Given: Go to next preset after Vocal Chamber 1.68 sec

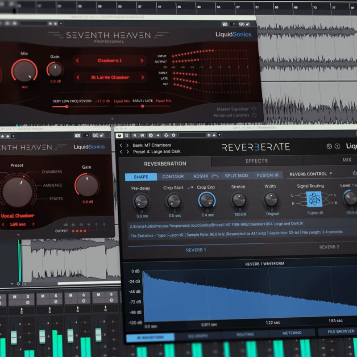Looking at the screenshot, I should click(33, 224).
